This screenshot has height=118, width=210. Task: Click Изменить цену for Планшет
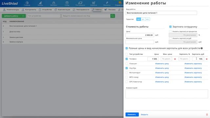(162, 64)
